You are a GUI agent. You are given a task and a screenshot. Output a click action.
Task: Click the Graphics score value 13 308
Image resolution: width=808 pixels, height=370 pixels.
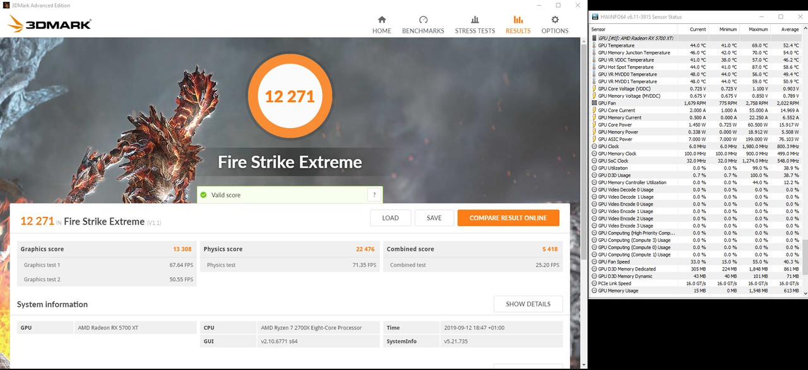pos(182,249)
